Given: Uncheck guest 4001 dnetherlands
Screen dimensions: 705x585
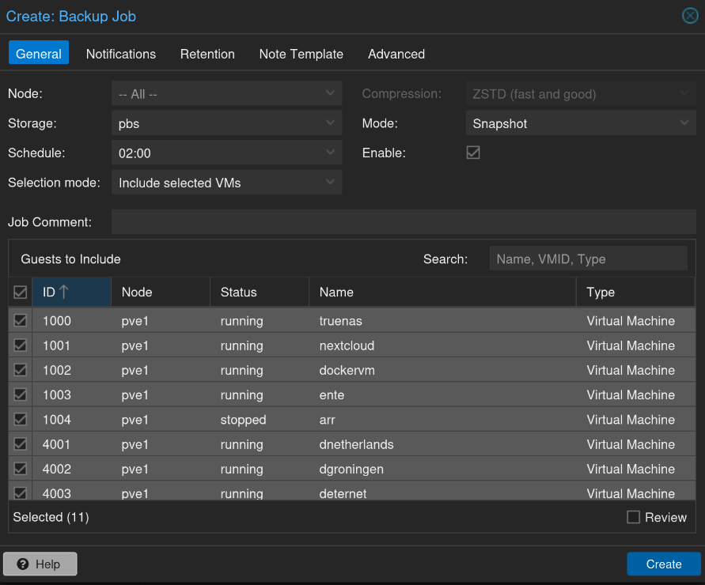Looking at the screenshot, I should [21, 443].
